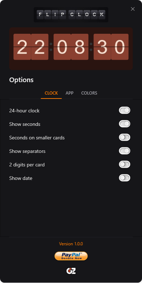142x283 pixels.
Task: Click the last seconds card showing 0
Action: pyautogui.click(x=120, y=47)
